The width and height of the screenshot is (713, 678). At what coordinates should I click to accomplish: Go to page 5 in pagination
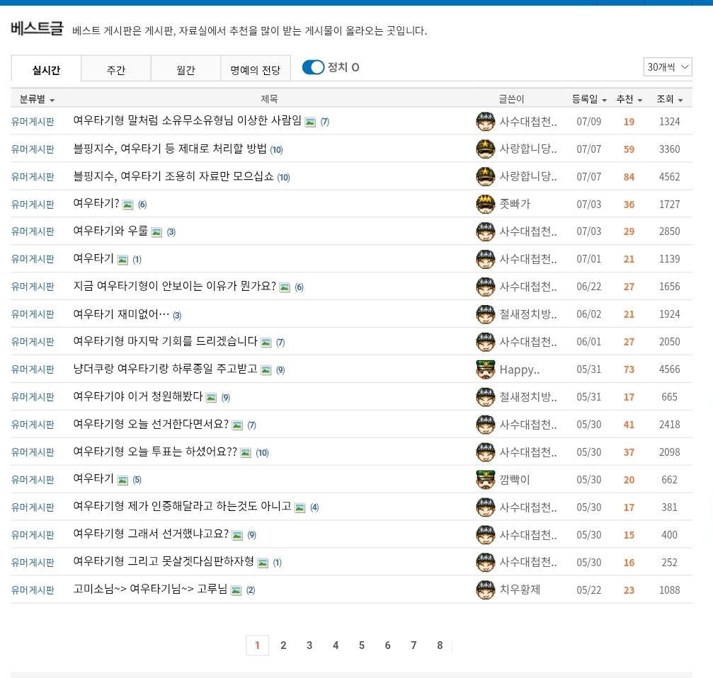point(362,645)
